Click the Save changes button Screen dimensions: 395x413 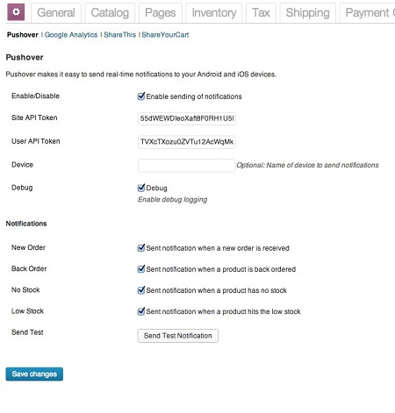pos(34,374)
